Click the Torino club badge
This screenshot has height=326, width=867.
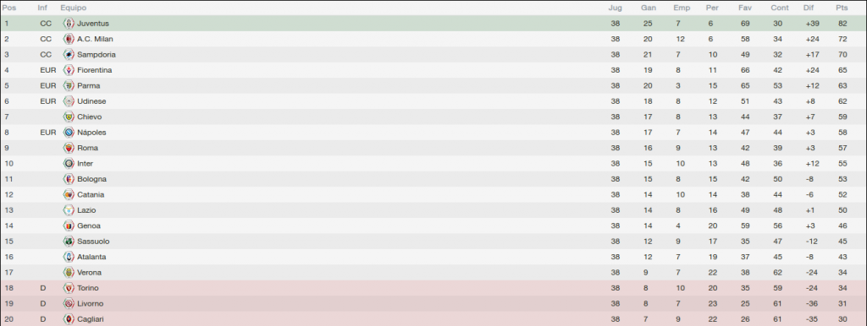[69, 288]
